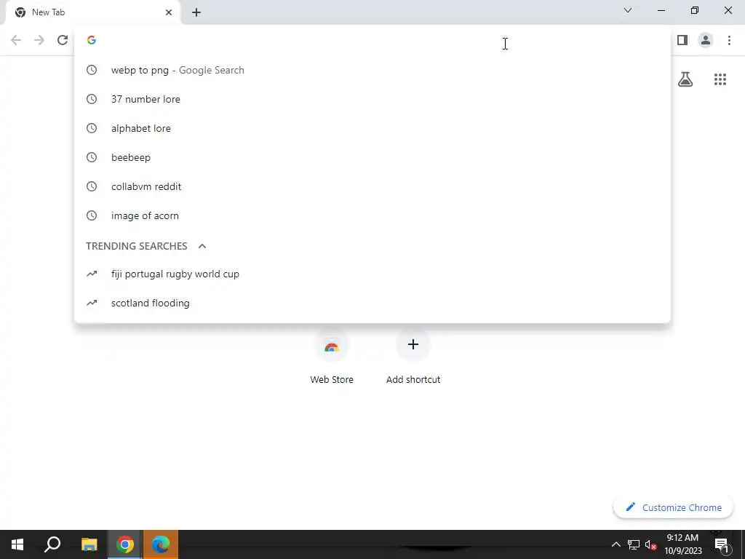Open Microsoft Edge from taskbar

tap(161, 544)
